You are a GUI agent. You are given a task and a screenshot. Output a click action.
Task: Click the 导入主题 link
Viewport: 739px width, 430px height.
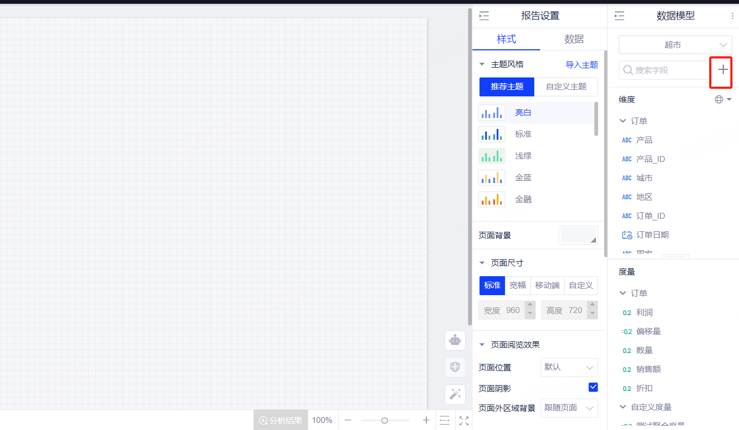[581, 64]
